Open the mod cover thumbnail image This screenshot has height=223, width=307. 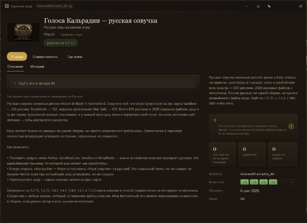tap(23, 32)
